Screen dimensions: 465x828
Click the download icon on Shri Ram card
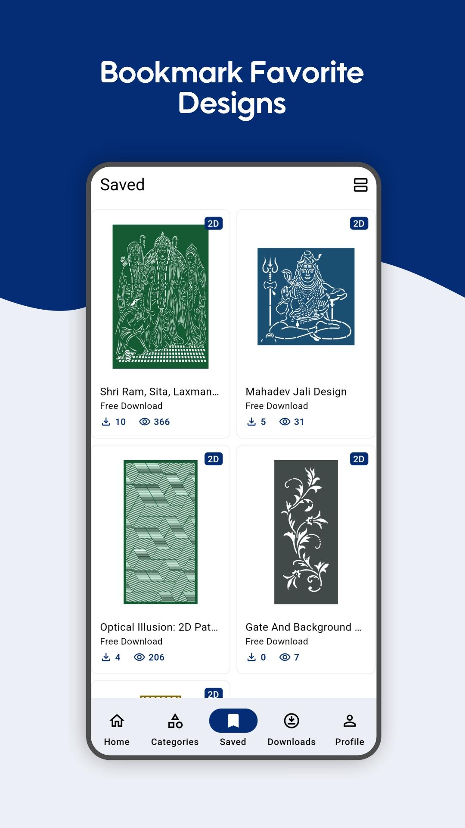pyautogui.click(x=106, y=422)
